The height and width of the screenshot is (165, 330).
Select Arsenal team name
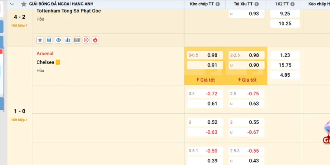coord(45,54)
